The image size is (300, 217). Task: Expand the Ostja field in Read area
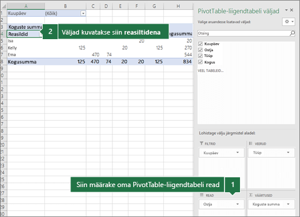pyautogui.click(x=238, y=204)
